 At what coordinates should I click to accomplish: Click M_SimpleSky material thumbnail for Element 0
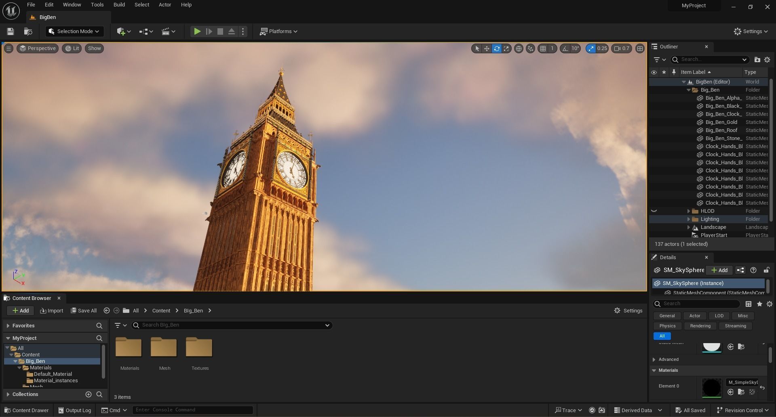[x=711, y=388]
